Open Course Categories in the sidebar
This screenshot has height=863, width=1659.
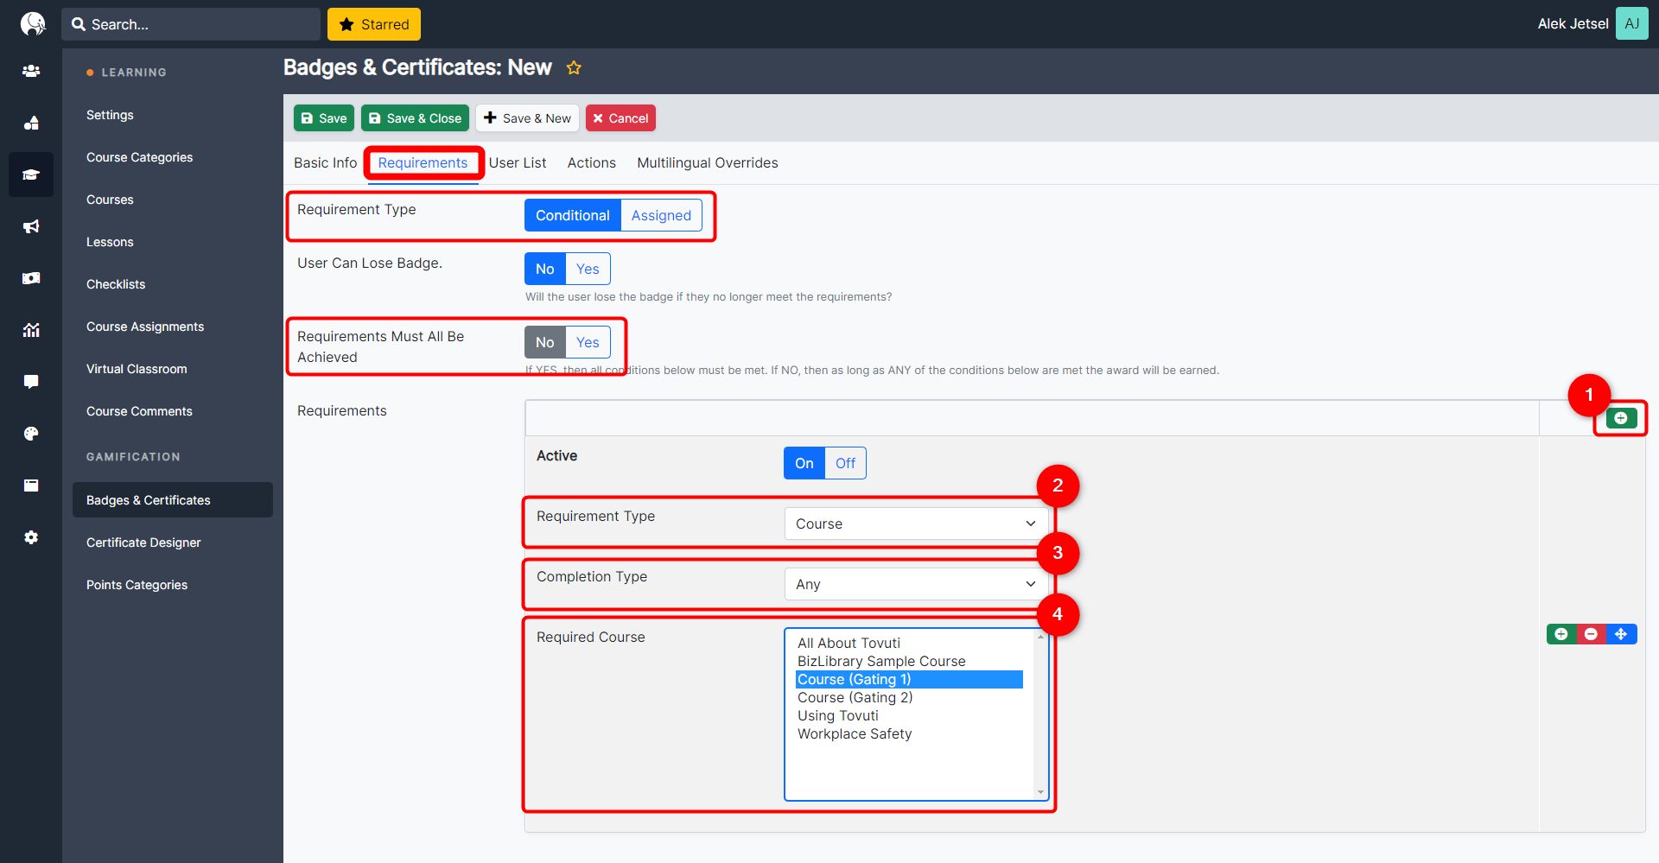click(139, 157)
